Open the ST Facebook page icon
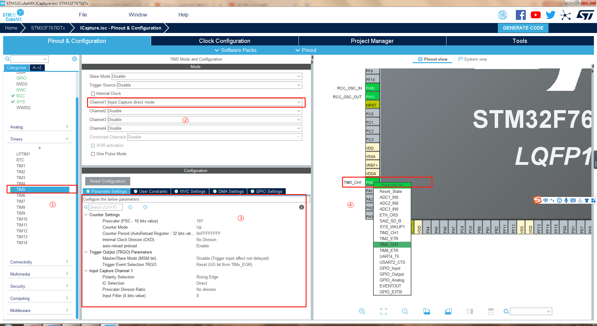The image size is (597, 326). click(521, 15)
